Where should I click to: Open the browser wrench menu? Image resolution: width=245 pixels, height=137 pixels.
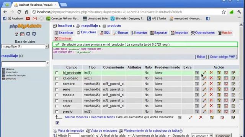tap(239, 12)
